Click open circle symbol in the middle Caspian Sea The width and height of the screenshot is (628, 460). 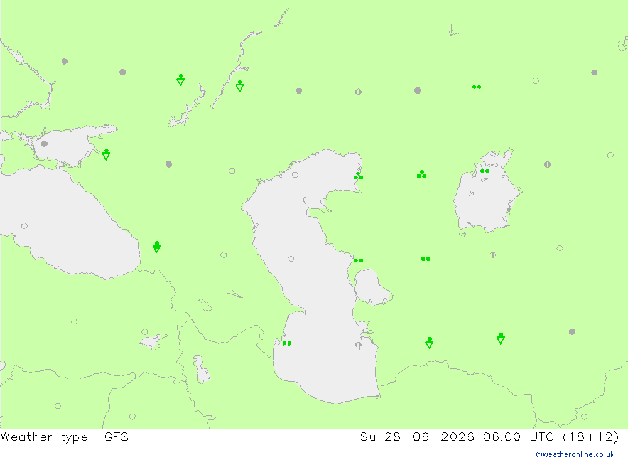coord(291,259)
